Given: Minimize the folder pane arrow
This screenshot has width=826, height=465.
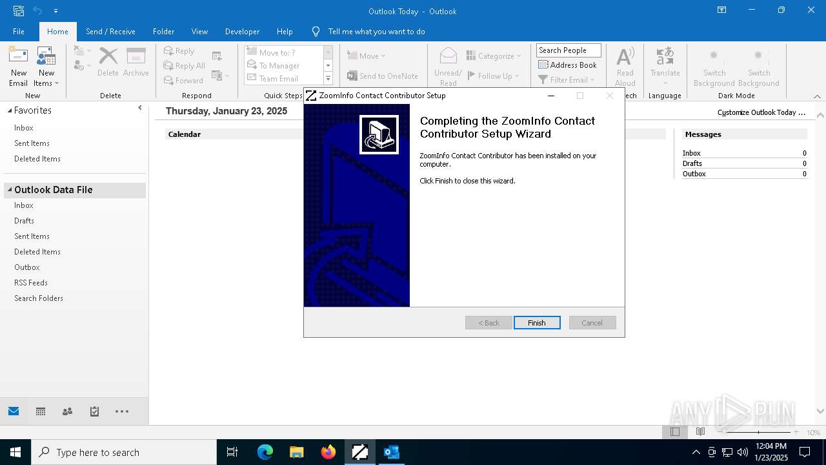Looking at the screenshot, I should tap(140, 108).
